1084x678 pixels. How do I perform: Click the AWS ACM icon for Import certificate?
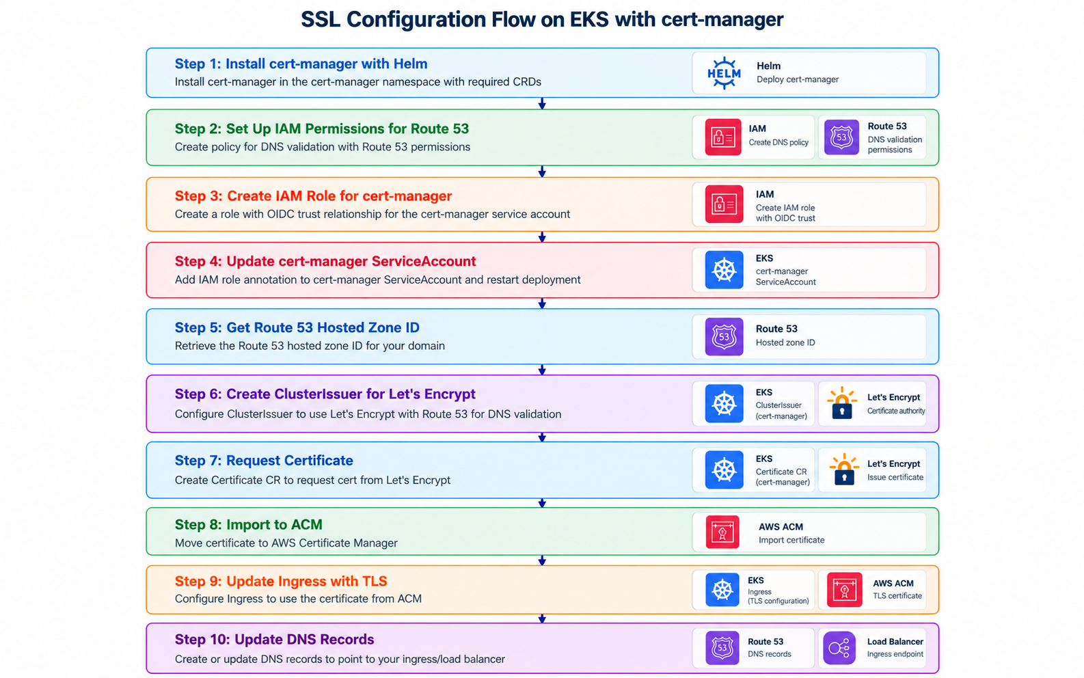(722, 532)
